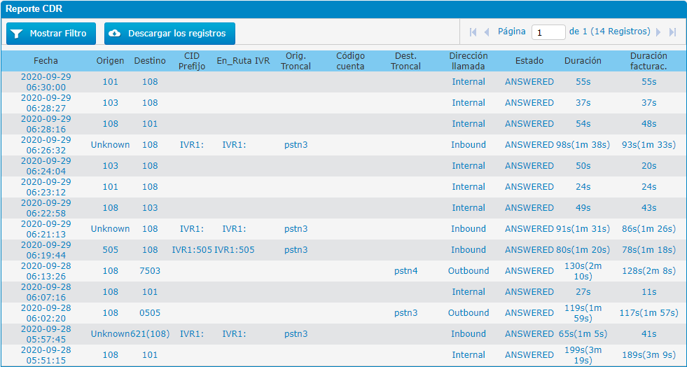Select the Dirección llamada column header
This screenshot has height=367, width=687.
pos(469,61)
